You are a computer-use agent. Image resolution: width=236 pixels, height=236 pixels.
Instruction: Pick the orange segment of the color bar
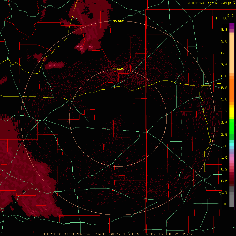[x=232, y=91]
